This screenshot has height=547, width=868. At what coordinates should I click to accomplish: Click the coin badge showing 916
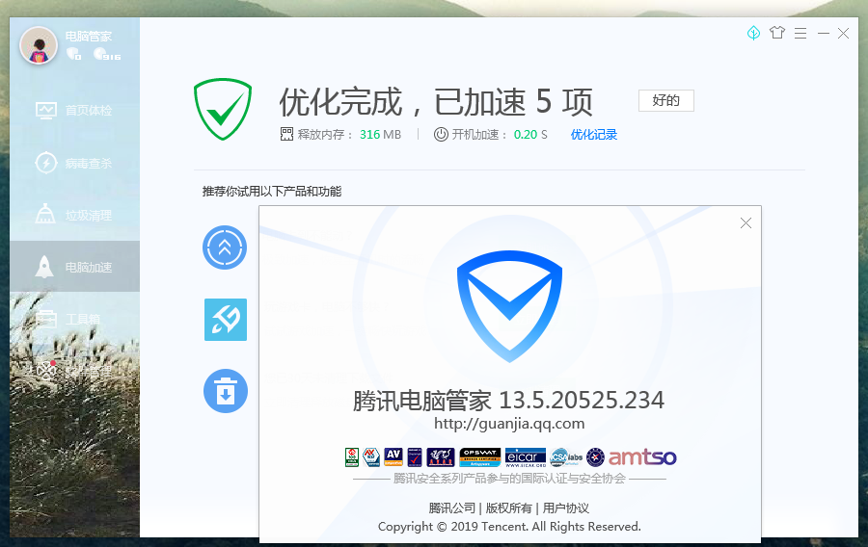click(x=107, y=54)
